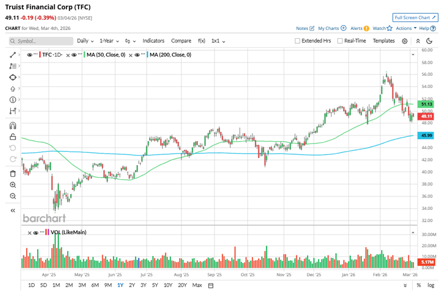The height and width of the screenshot is (293, 444).
Task: Pick a custom date range via calendar icon
Action: [x=210, y=286]
